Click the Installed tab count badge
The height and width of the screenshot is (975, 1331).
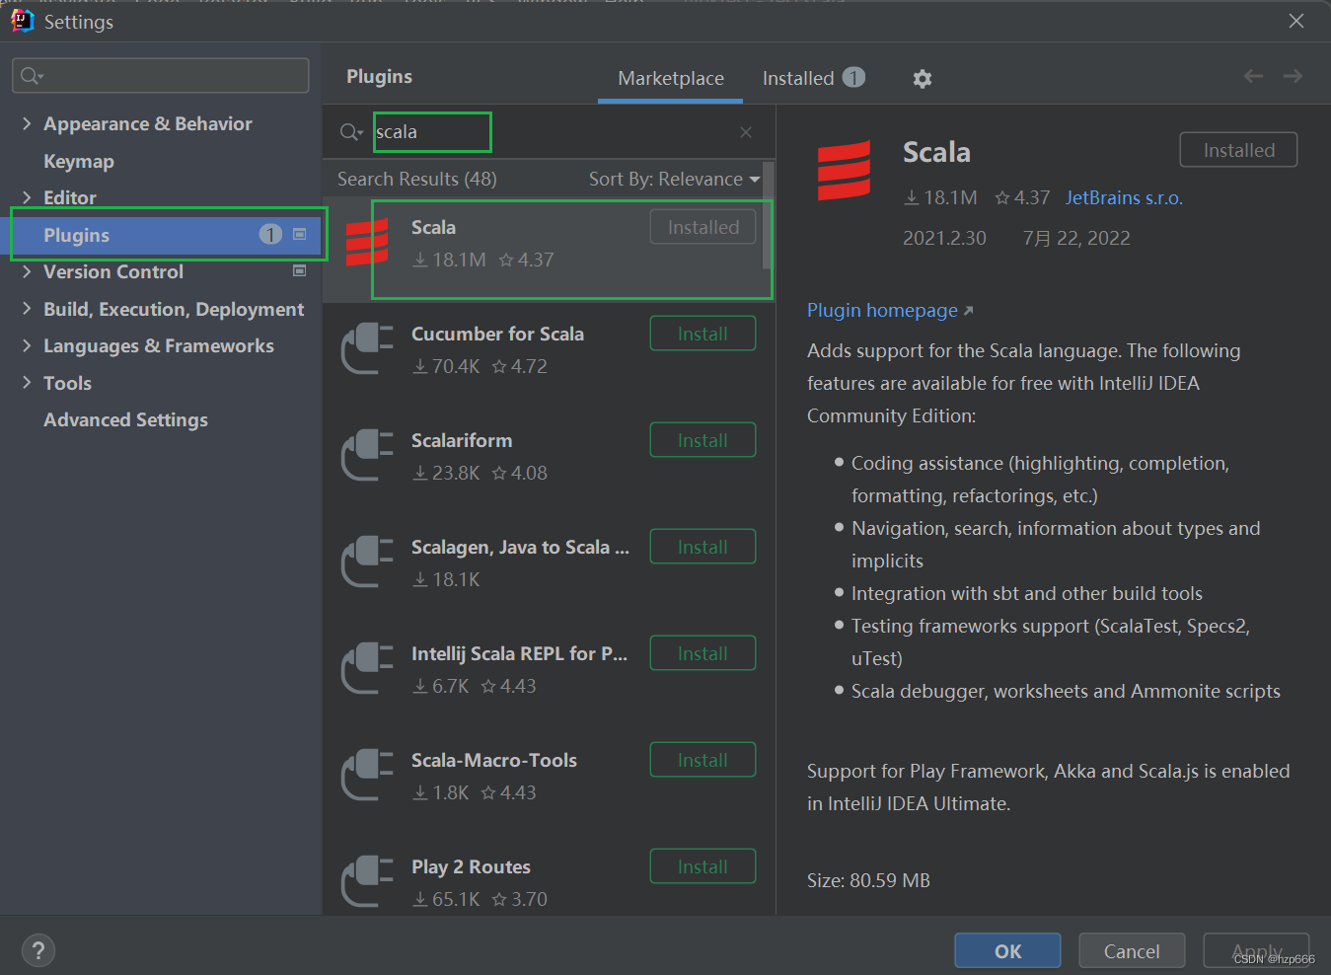coord(854,77)
